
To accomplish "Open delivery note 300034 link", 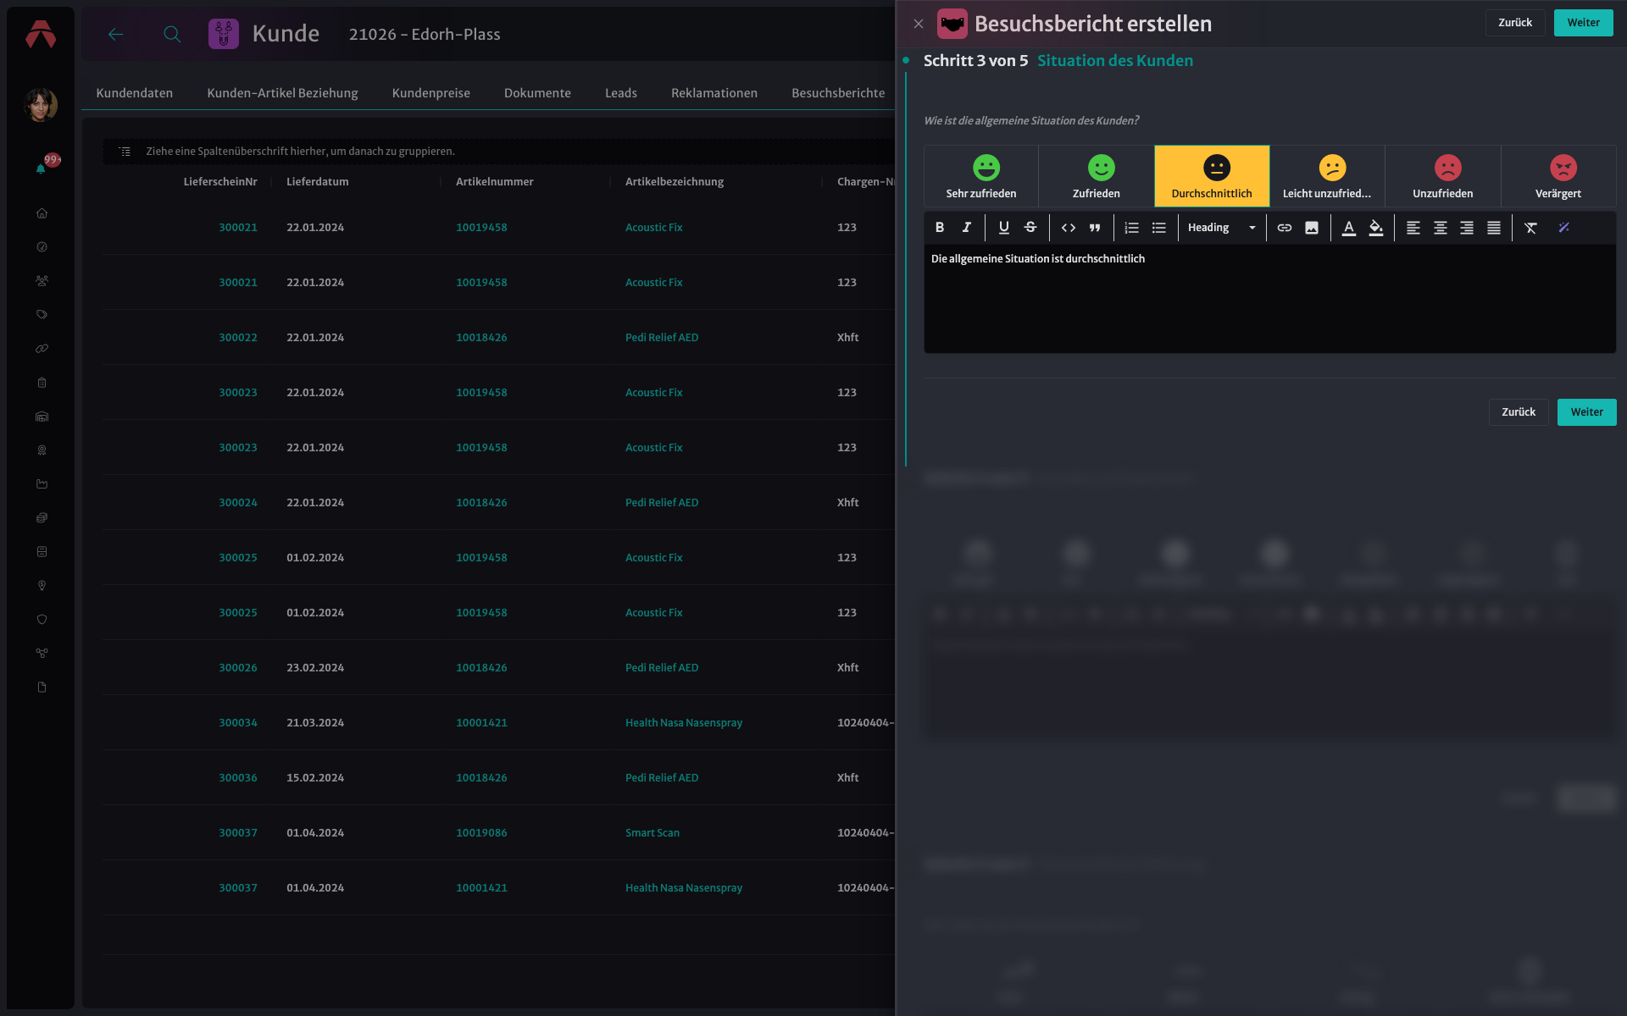I will pyautogui.click(x=238, y=723).
